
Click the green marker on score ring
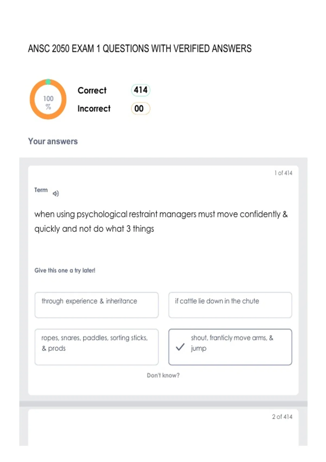pyautogui.click(x=48, y=82)
